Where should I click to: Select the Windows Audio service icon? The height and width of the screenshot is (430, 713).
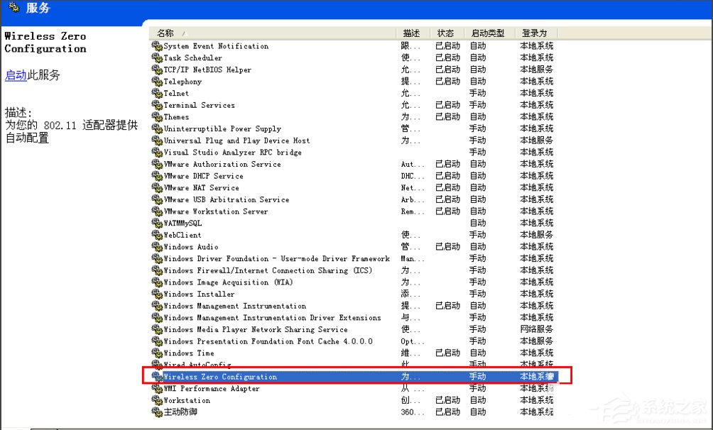pyautogui.click(x=157, y=247)
